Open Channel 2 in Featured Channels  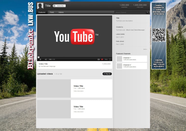[132, 66]
